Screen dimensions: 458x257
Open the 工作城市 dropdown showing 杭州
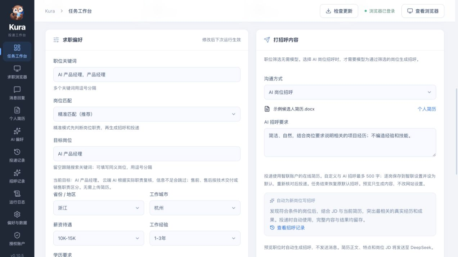(x=195, y=208)
